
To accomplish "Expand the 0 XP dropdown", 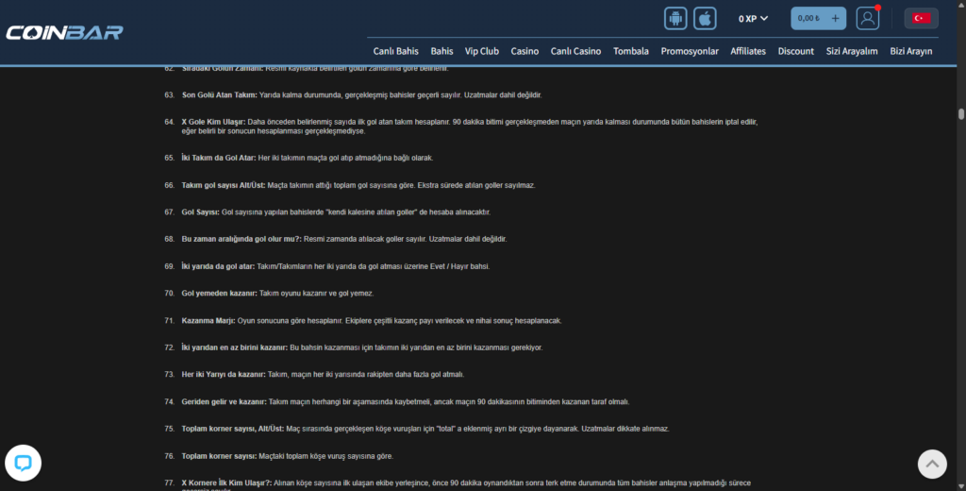I will pos(753,18).
